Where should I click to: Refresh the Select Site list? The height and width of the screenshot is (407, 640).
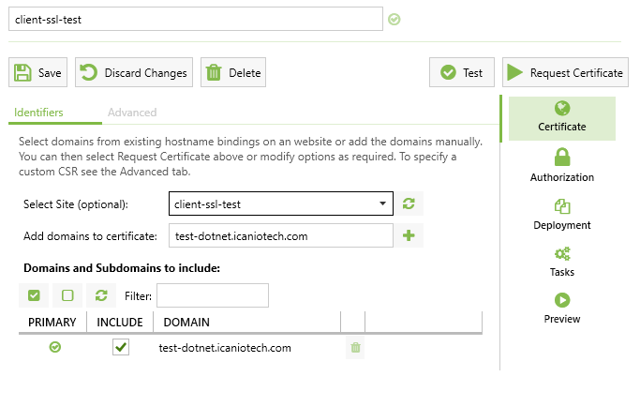pyautogui.click(x=409, y=203)
